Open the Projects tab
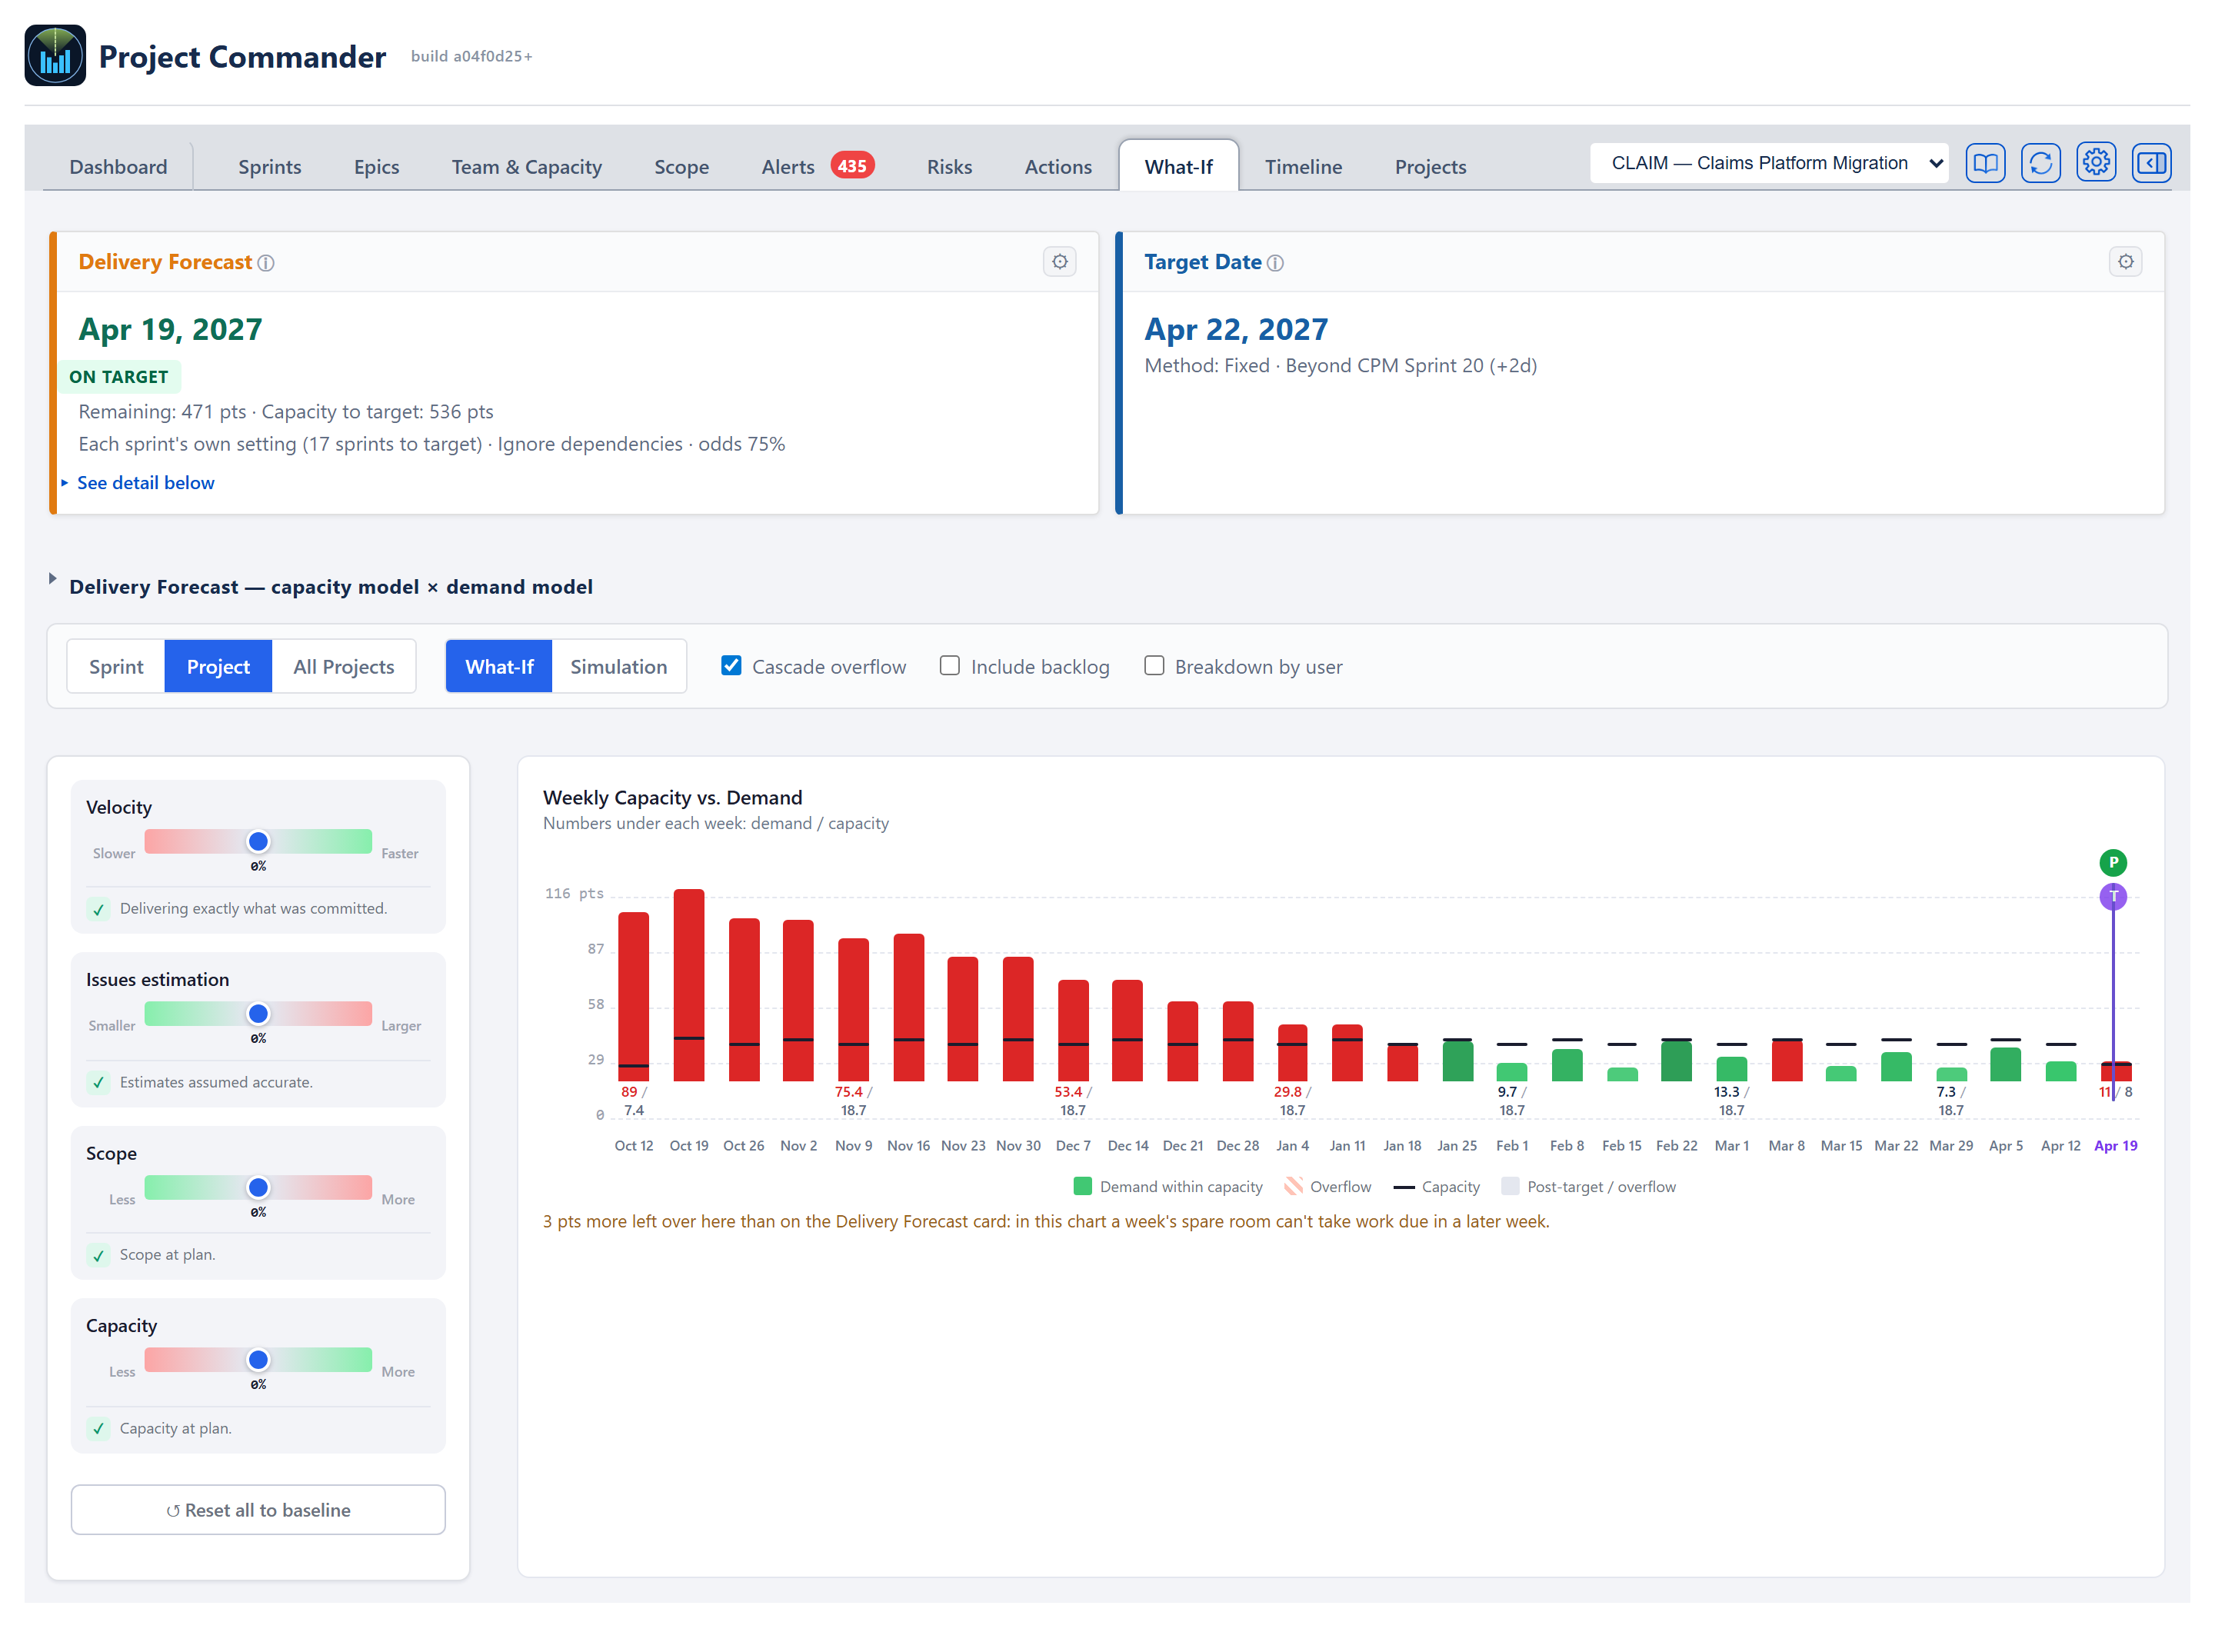 tap(1430, 167)
